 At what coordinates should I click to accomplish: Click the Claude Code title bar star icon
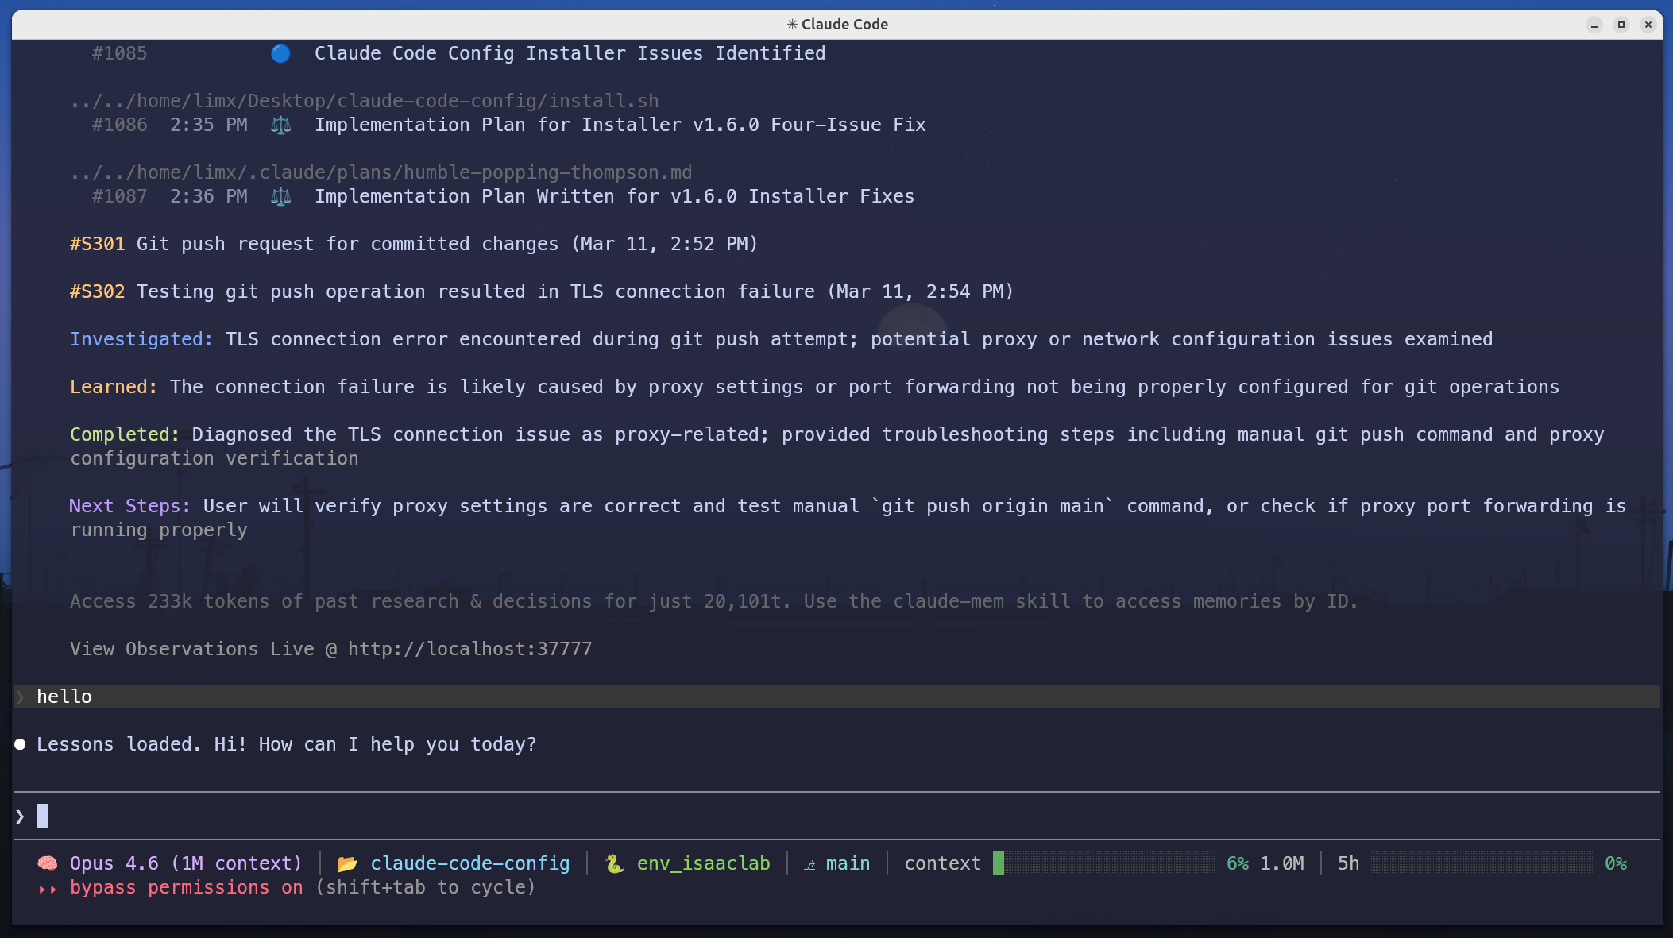(x=792, y=25)
